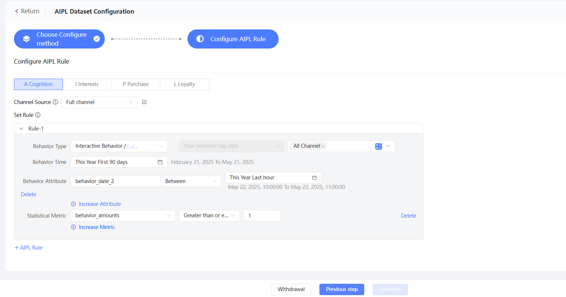Click the half-circle icon on Configure AIPL Rule
This screenshot has height=297, width=566.
[200, 39]
